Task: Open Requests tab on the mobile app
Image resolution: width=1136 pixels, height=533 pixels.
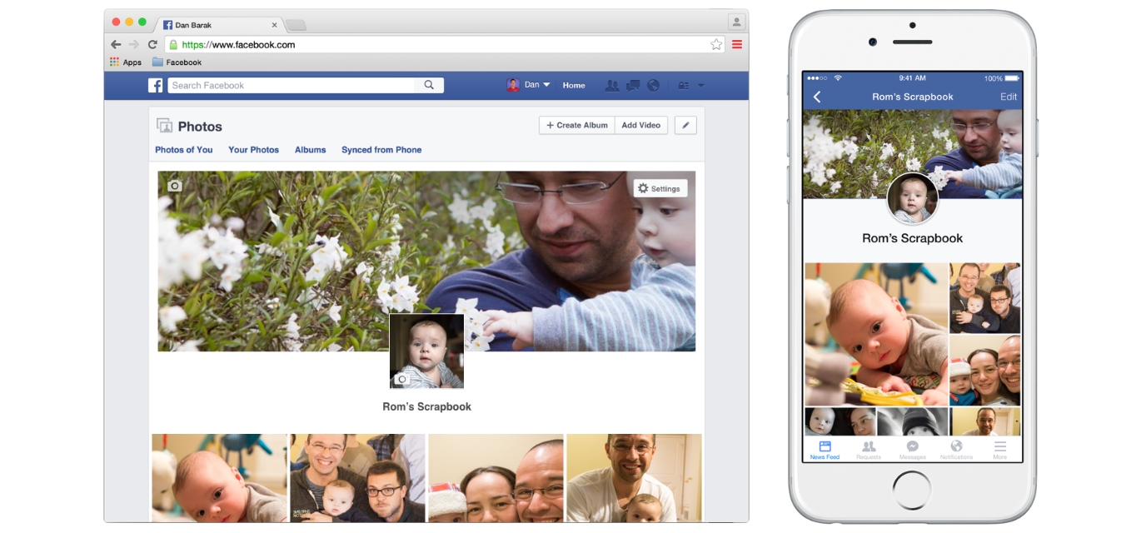Action: coord(869,448)
